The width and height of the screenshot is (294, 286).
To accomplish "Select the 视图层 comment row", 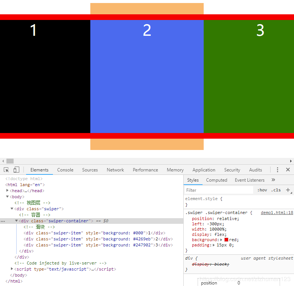I will [32, 203].
